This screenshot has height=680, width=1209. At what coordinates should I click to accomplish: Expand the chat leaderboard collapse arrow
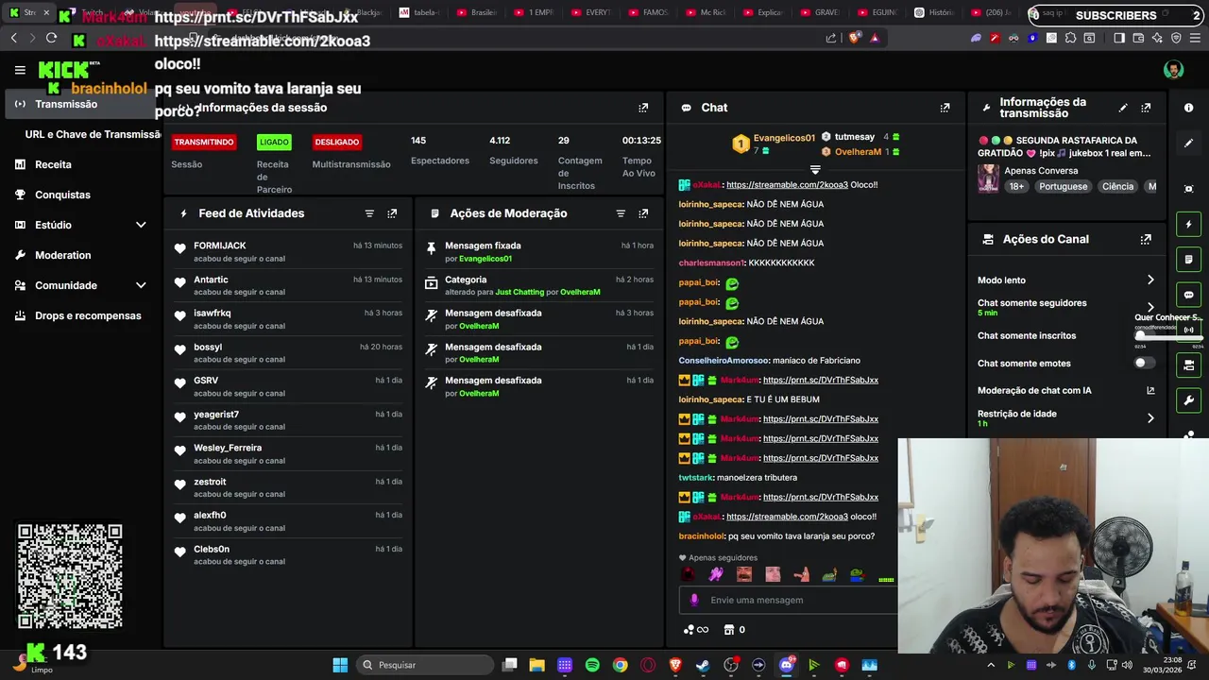point(815,170)
